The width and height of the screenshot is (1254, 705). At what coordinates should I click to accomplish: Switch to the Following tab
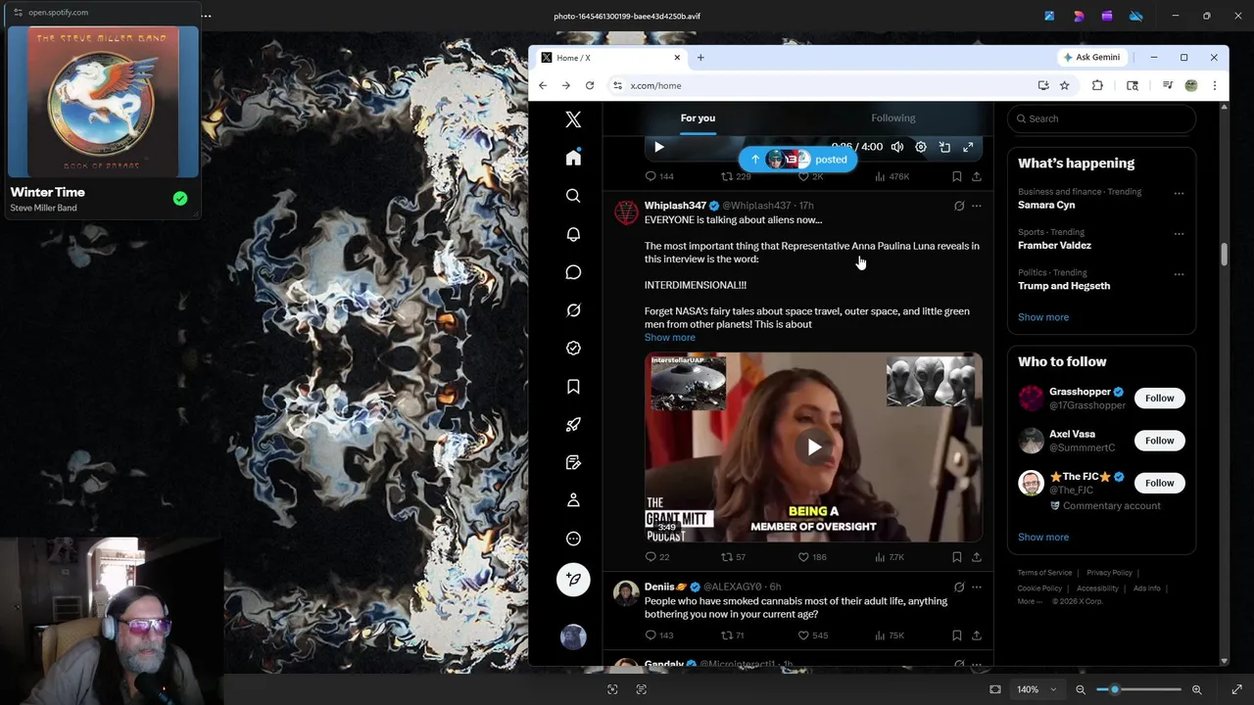click(x=893, y=118)
